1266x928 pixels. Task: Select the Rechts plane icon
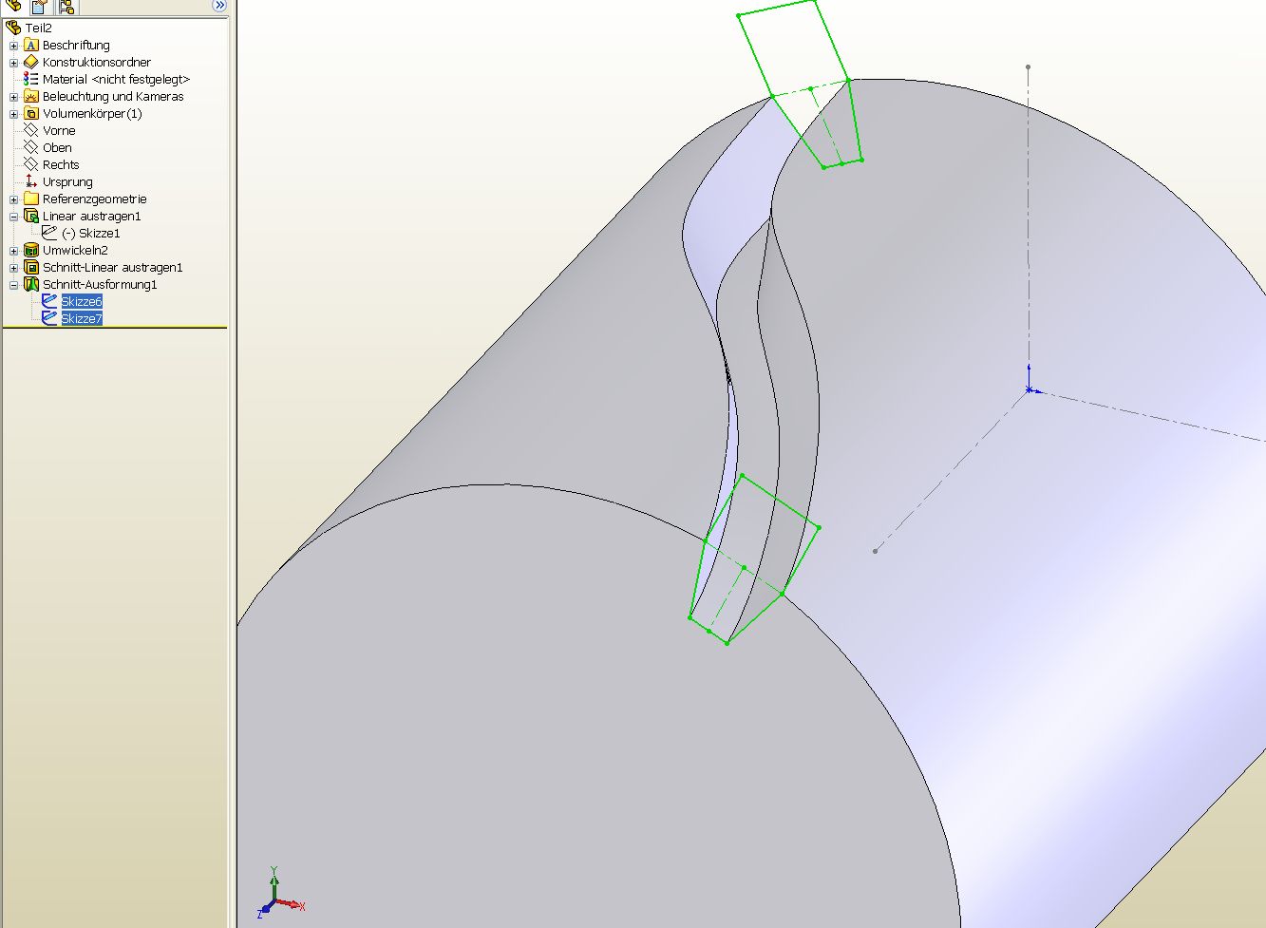[31, 164]
